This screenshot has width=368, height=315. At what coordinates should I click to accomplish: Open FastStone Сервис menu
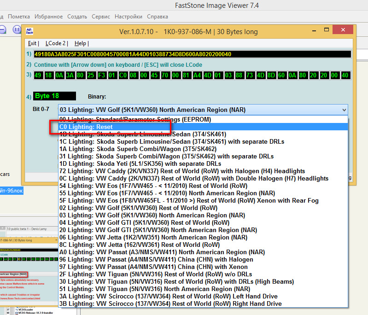(101, 17)
